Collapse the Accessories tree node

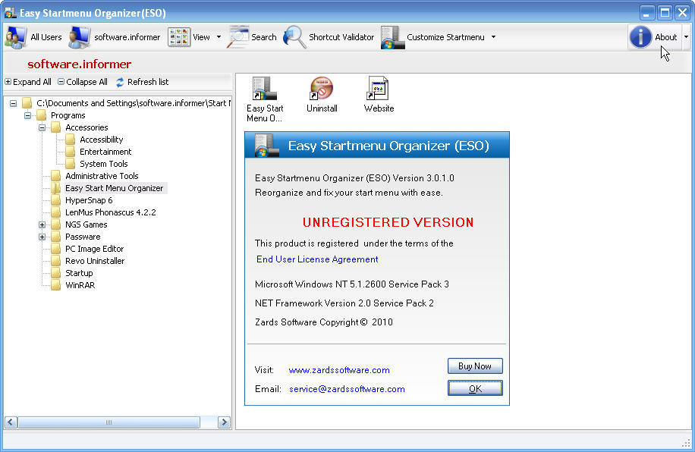click(42, 127)
